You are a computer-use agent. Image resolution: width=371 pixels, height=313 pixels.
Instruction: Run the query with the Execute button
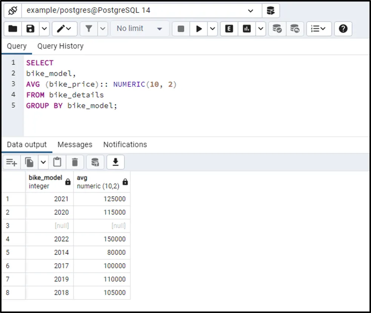(199, 29)
